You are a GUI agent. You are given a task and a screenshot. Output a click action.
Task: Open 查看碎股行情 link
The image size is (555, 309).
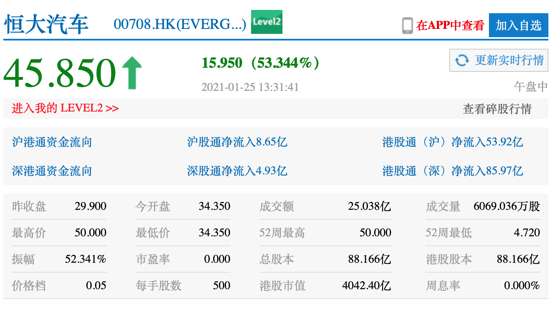(497, 109)
